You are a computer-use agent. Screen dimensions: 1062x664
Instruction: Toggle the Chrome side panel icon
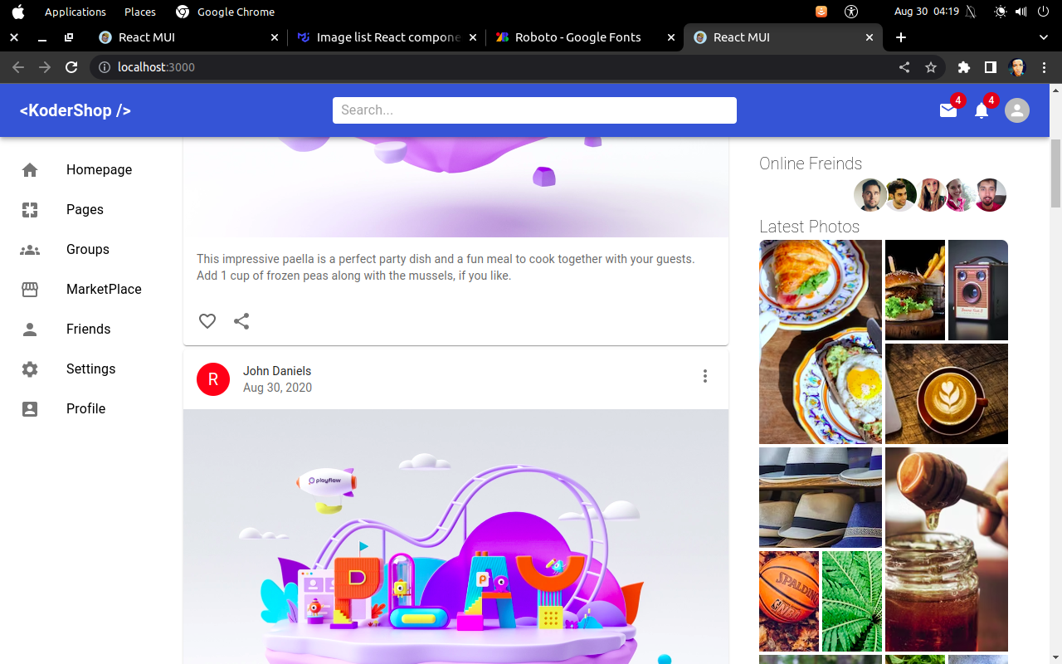(x=991, y=67)
